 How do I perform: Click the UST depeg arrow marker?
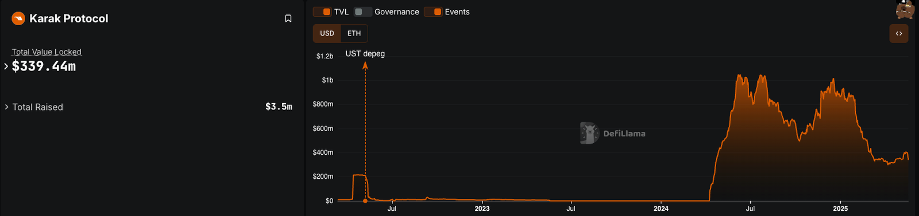tap(365, 66)
